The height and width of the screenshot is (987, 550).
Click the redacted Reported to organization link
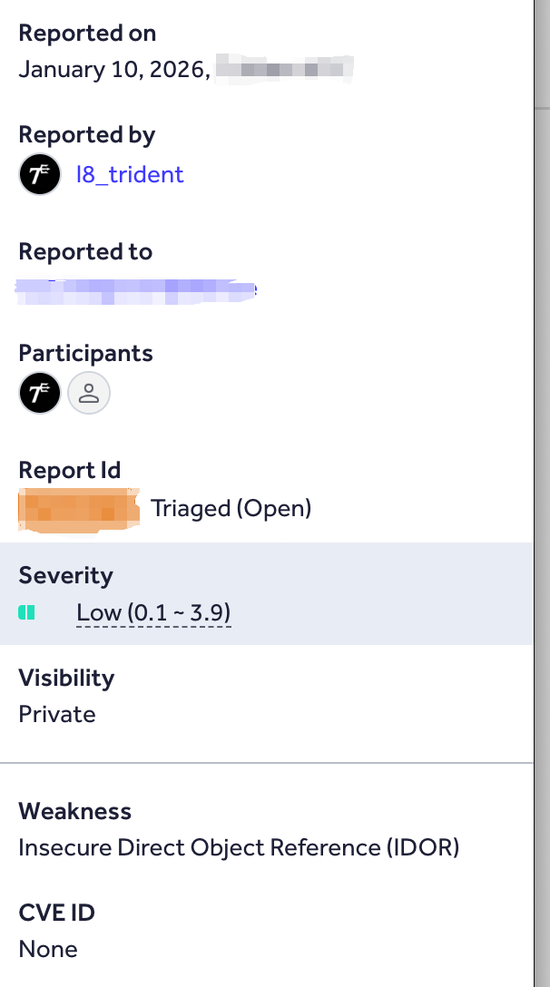click(136, 288)
